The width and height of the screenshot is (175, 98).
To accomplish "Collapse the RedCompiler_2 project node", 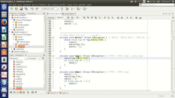I will [x=10, y=32].
